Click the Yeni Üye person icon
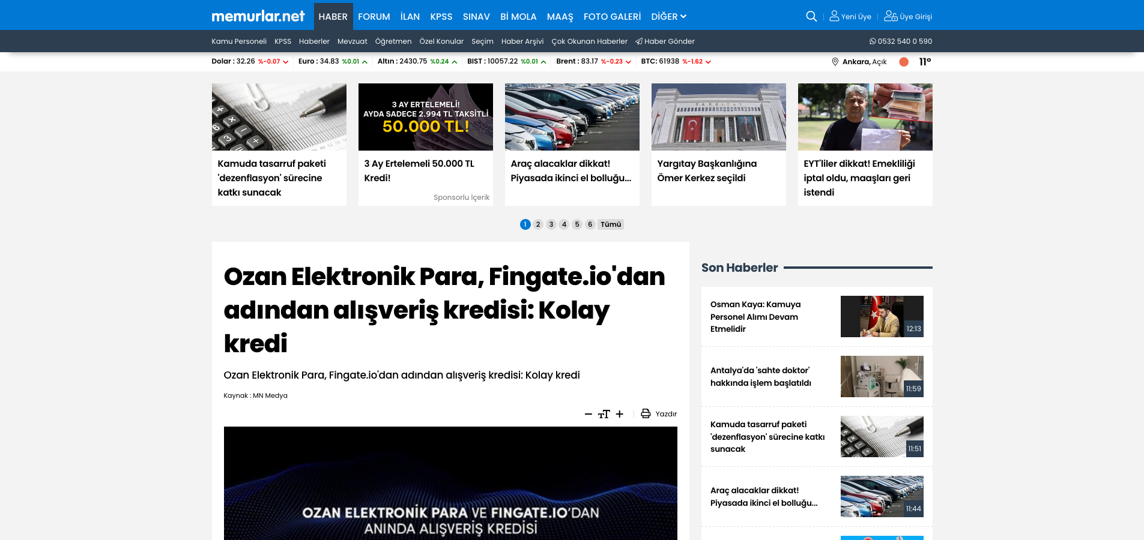 [x=834, y=16]
